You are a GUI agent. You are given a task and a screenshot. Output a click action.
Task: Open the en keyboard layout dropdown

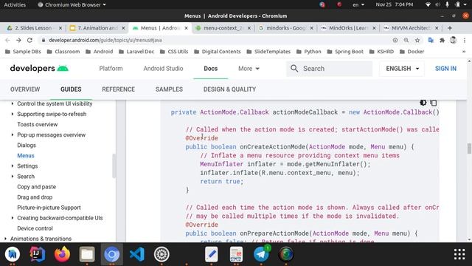pyautogui.click(x=358, y=4)
